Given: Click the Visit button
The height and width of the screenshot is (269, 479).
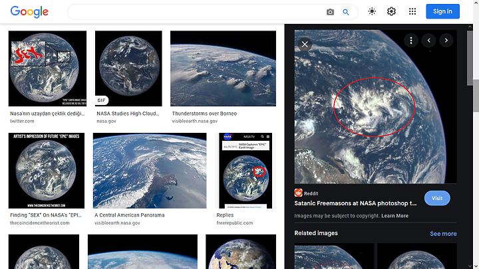Looking at the screenshot, I should [x=437, y=198].
